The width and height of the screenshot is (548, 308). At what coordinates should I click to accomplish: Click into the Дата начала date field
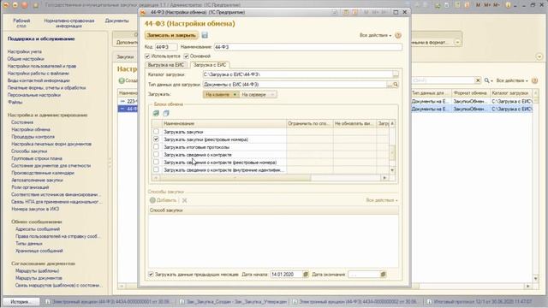click(x=286, y=275)
